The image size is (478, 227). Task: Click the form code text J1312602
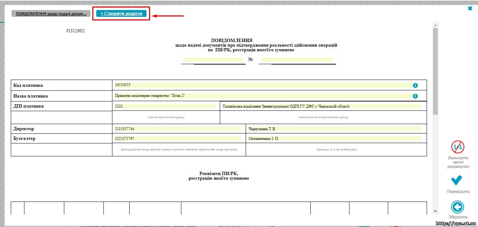(75, 31)
